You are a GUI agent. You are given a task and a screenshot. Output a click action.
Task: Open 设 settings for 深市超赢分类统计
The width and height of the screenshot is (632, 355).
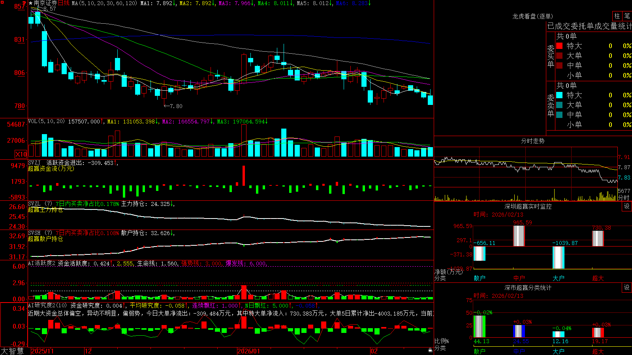pyautogui.click(x=627, y=288)
